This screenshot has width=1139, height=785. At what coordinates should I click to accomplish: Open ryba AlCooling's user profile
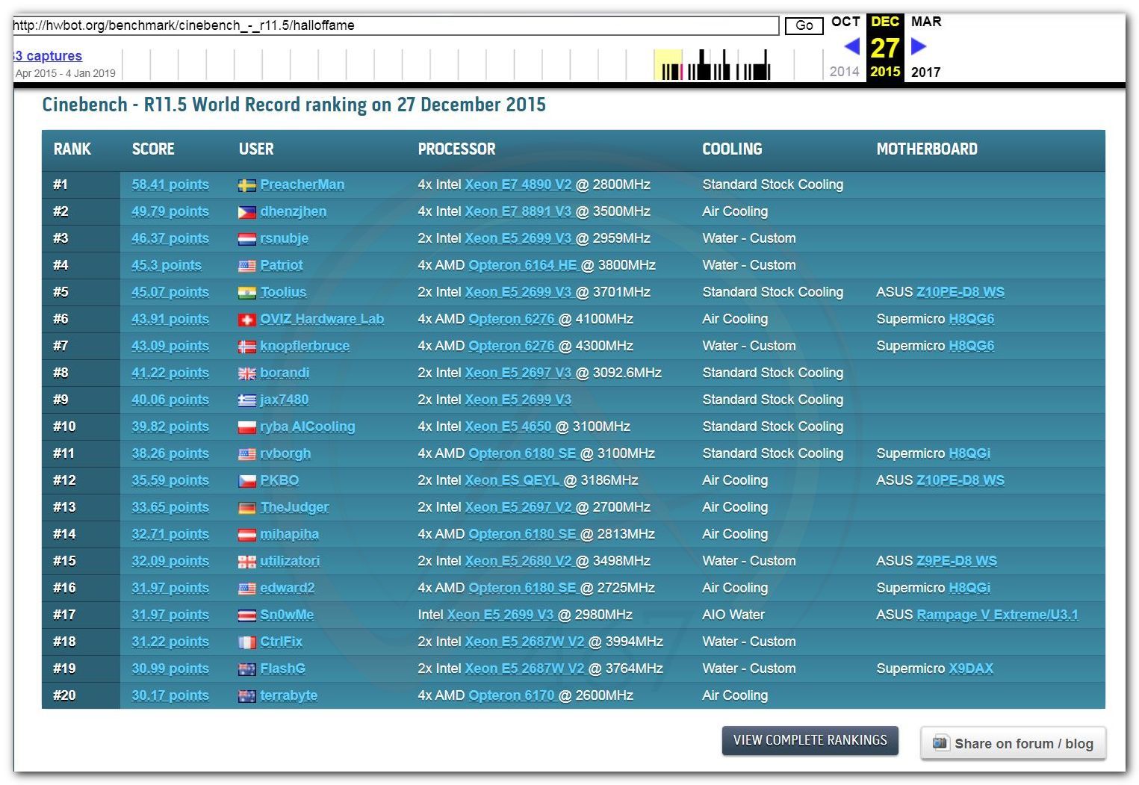click(x=308, y=427)
